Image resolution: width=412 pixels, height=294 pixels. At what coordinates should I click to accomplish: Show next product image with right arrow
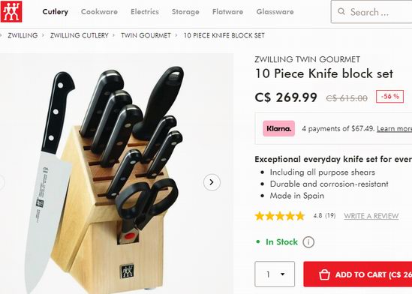coord(212,182)
